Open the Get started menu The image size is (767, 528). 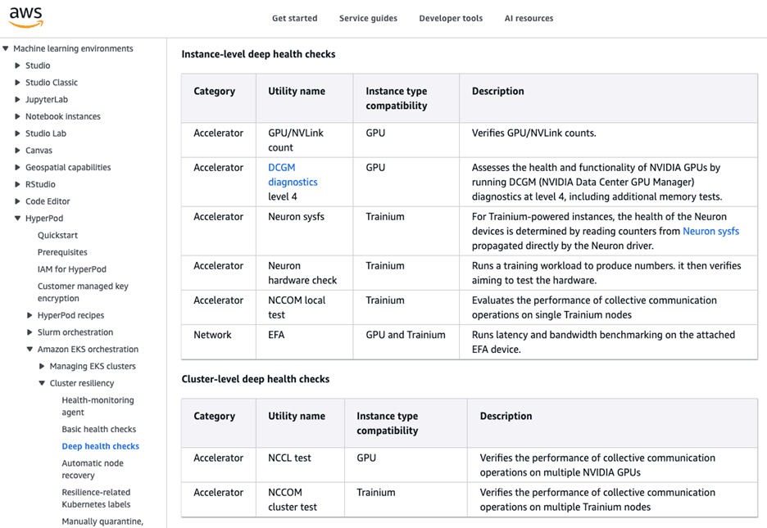point(294,18)
